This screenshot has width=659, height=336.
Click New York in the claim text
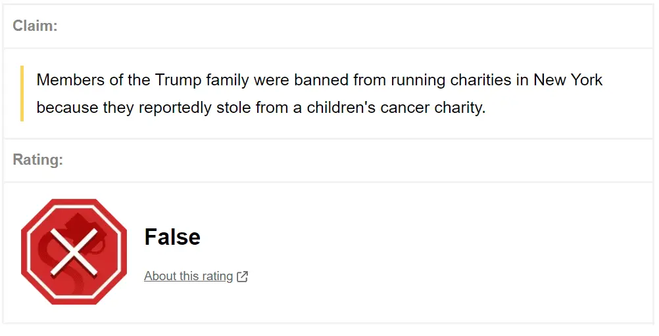[x=568, y=80]
